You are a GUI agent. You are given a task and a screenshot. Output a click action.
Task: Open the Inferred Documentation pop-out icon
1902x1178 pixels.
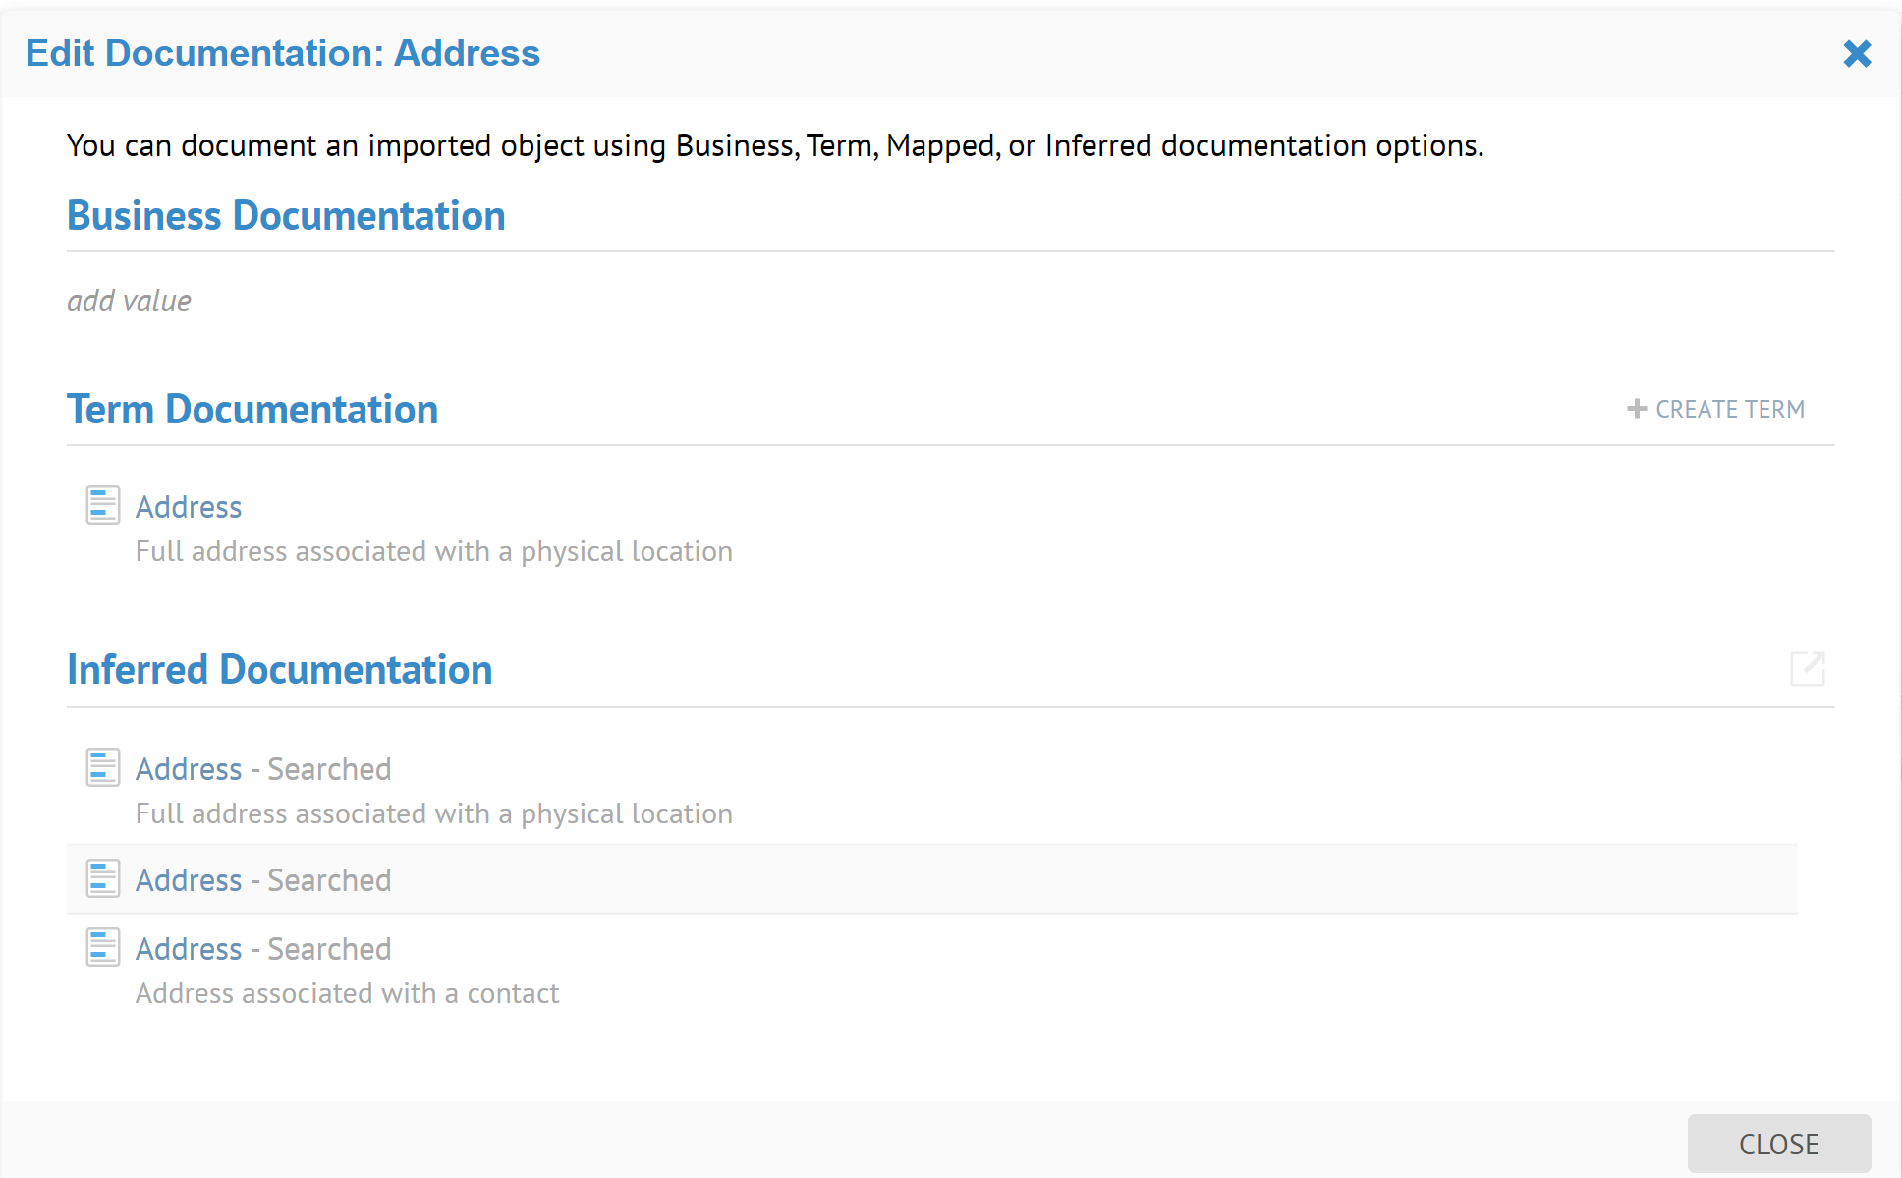[x=1807, y=669]
